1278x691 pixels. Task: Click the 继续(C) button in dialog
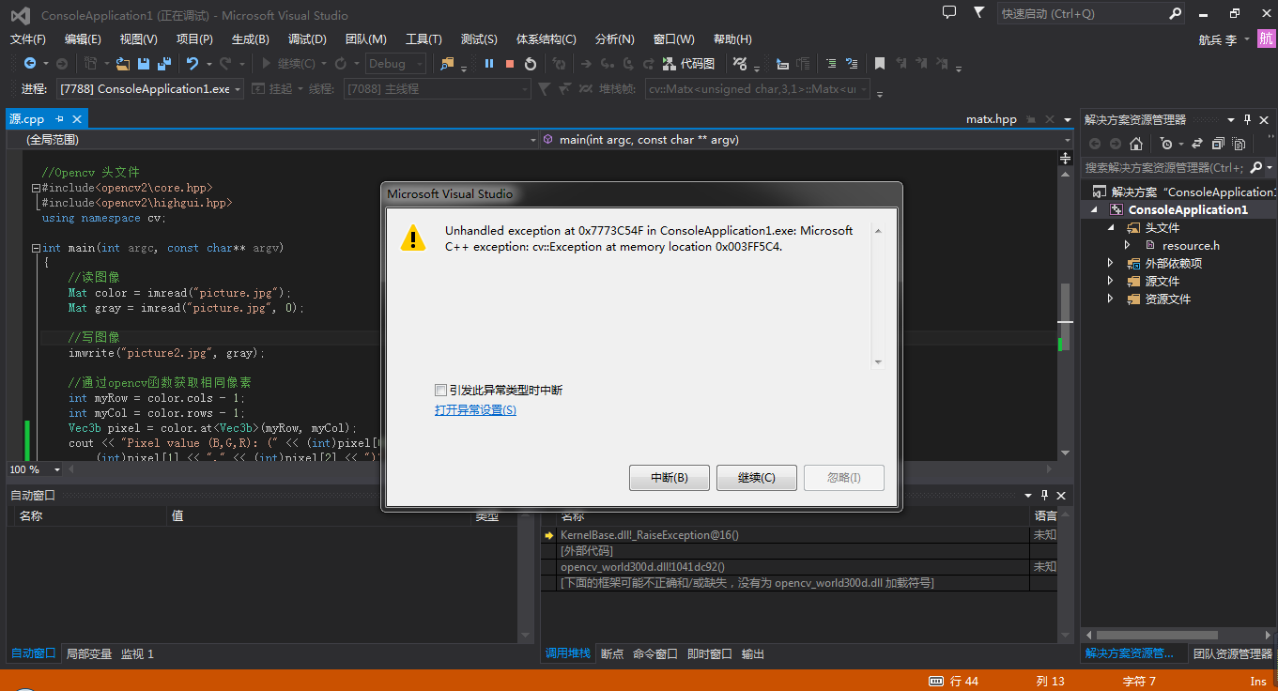(x=757, y=477)
